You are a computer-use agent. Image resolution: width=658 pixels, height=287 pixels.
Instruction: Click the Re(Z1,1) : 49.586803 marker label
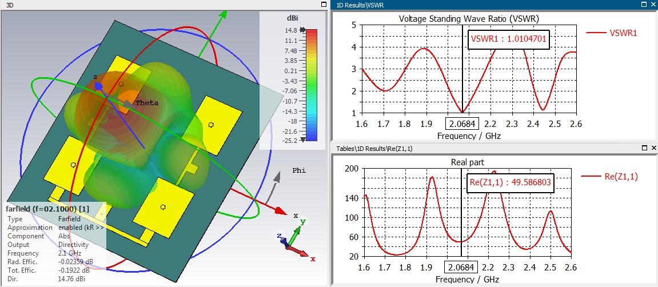point(510,182)
